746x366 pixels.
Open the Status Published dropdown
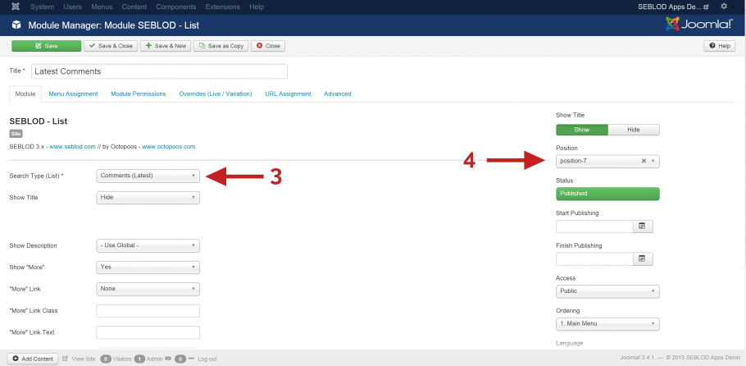click(x=607, y=194)
